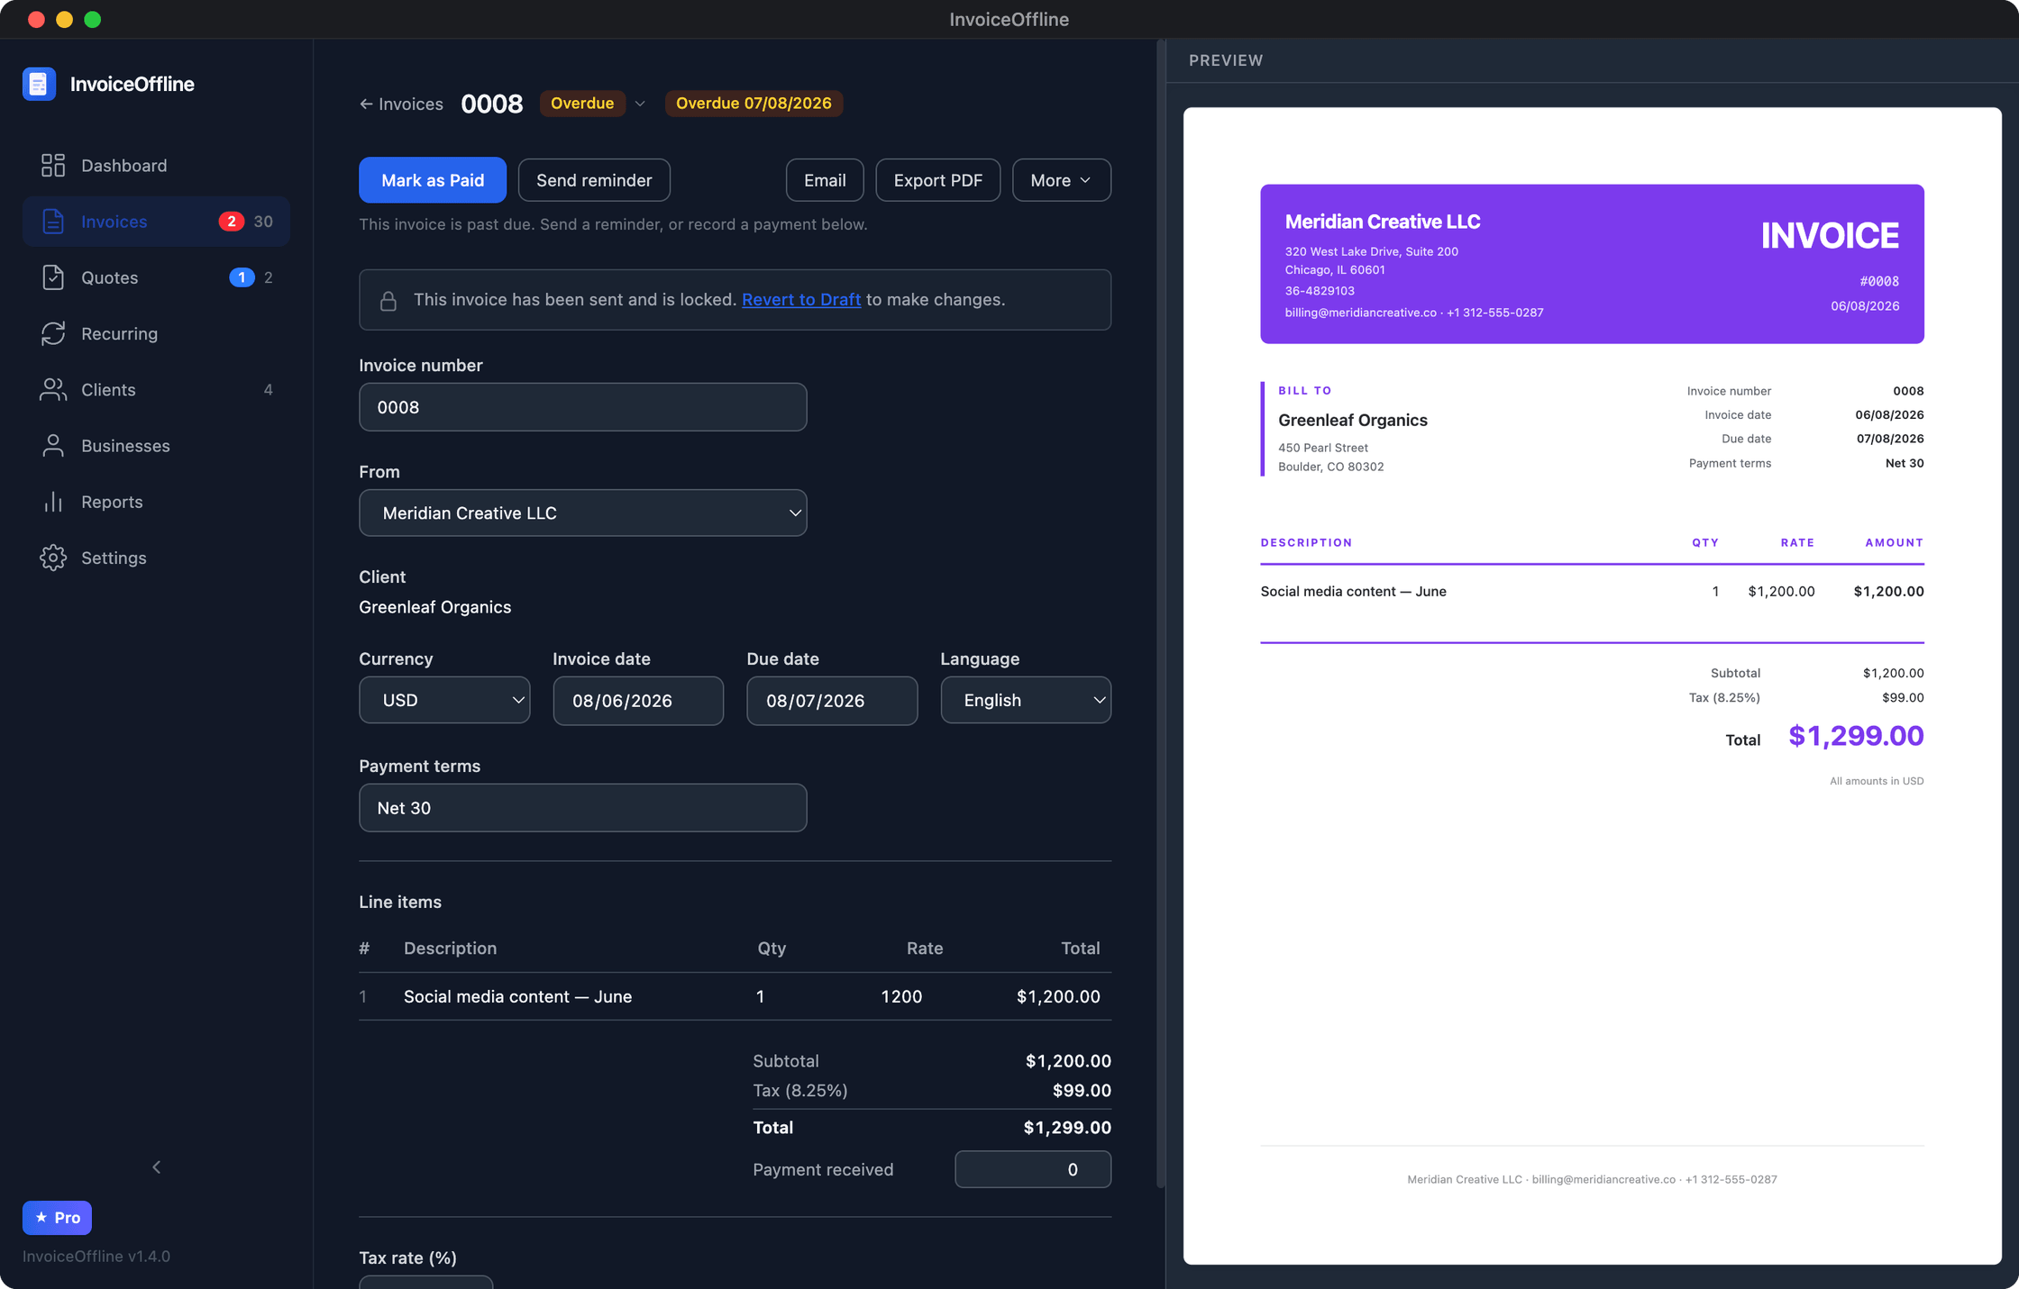This screenshot has width=2019, height=1289.
Task: Select the Dashboard menu label
Action: coord(123,166)
